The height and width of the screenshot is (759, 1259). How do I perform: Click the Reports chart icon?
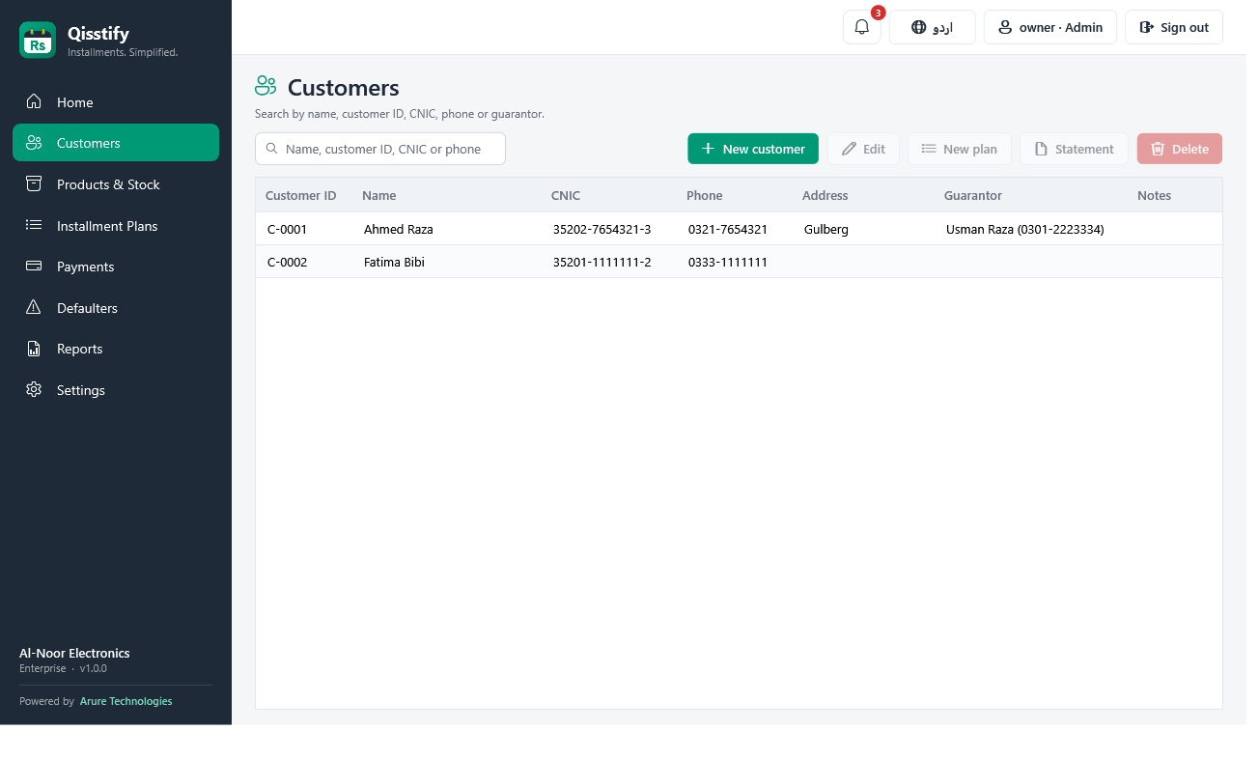pyautogui.click(x=34, y=349)
